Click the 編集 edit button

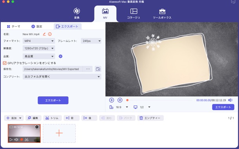coord(33,118)
